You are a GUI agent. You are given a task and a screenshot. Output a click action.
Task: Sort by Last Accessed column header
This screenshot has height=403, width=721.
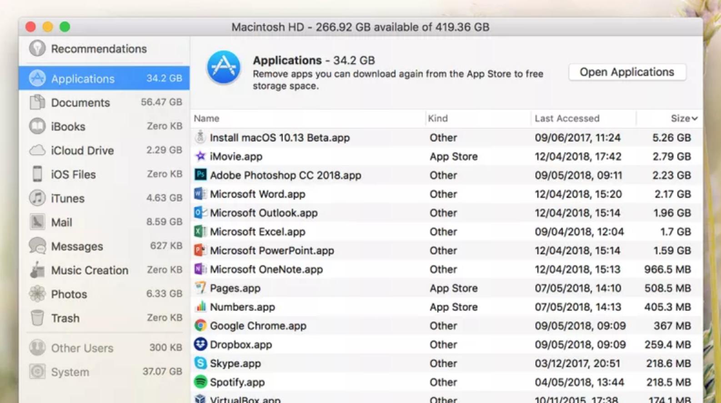click(566, 119)
